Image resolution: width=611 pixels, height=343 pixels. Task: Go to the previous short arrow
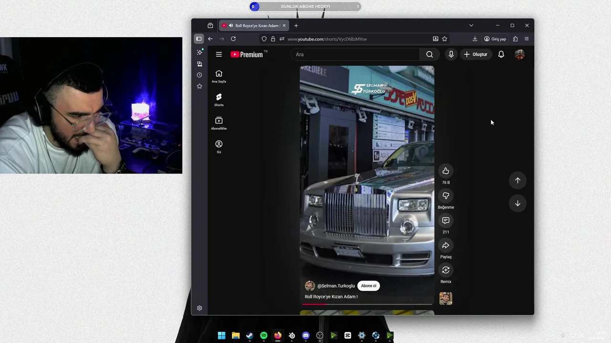517,180
